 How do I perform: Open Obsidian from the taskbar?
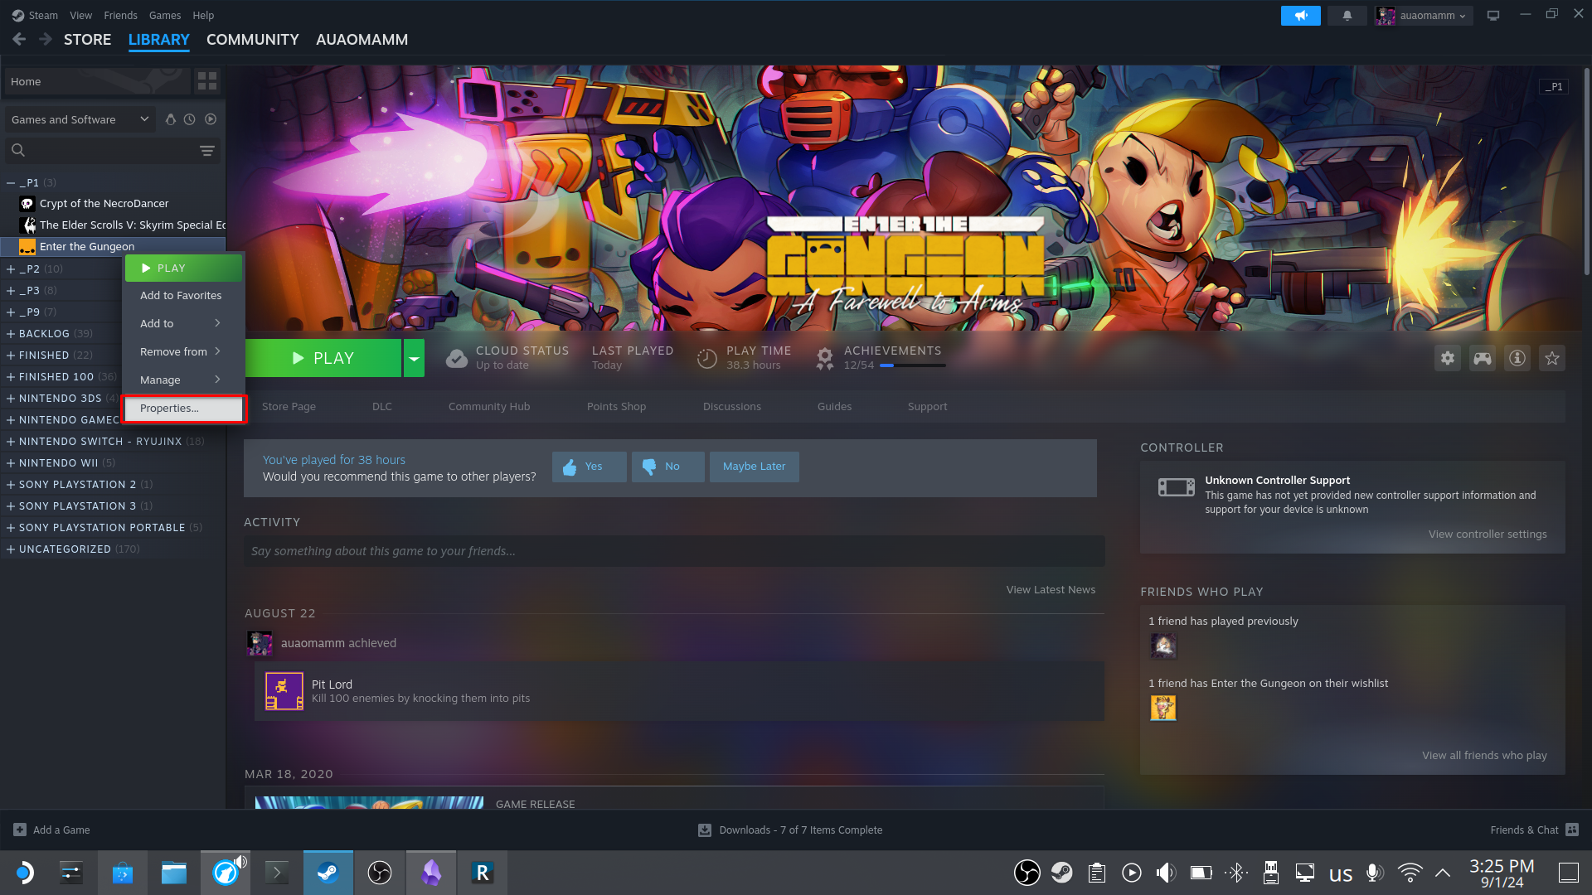pyautogui.click(x=431, y=873)
